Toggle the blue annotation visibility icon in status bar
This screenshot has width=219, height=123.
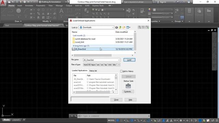point(164,120)
